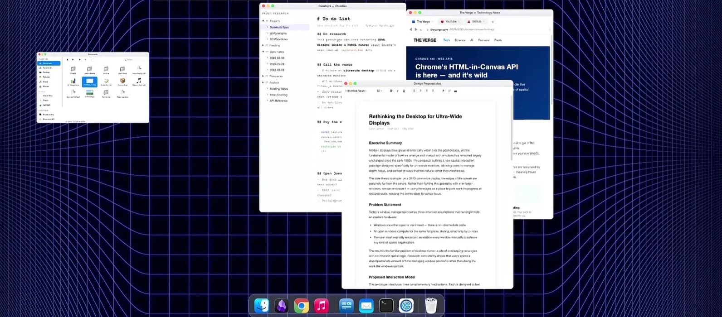Viewport: 722px width, 317px height.
Task: Expand the Reading folder in Obsidian sidebar
Action: 263,45
